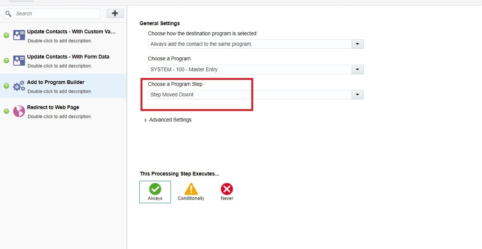The image size is (482, 249).
Task: Click description text under Update Contacts Custom Values
Action: pyautogui.click(x=60, y=41)
